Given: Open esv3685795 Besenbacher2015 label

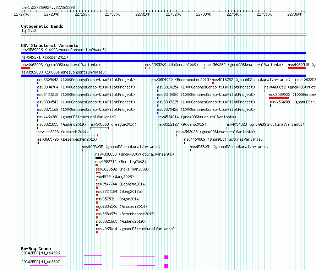Looking at the screenshot, I should click(x=67, y=139).
